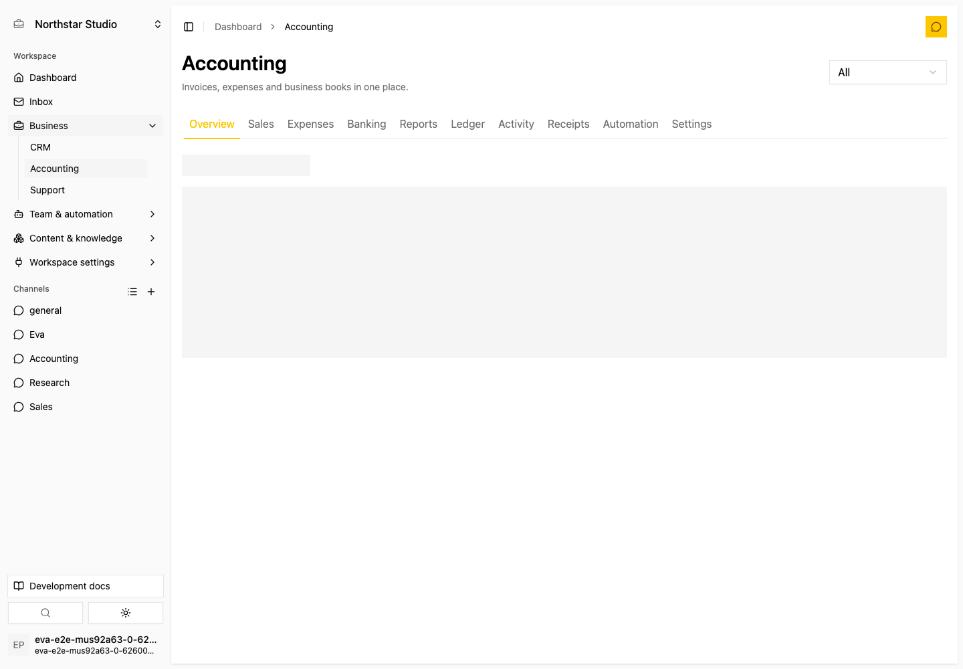Collapse the Business section
Viewport: 963px width, 669px height.
(86, 126)
